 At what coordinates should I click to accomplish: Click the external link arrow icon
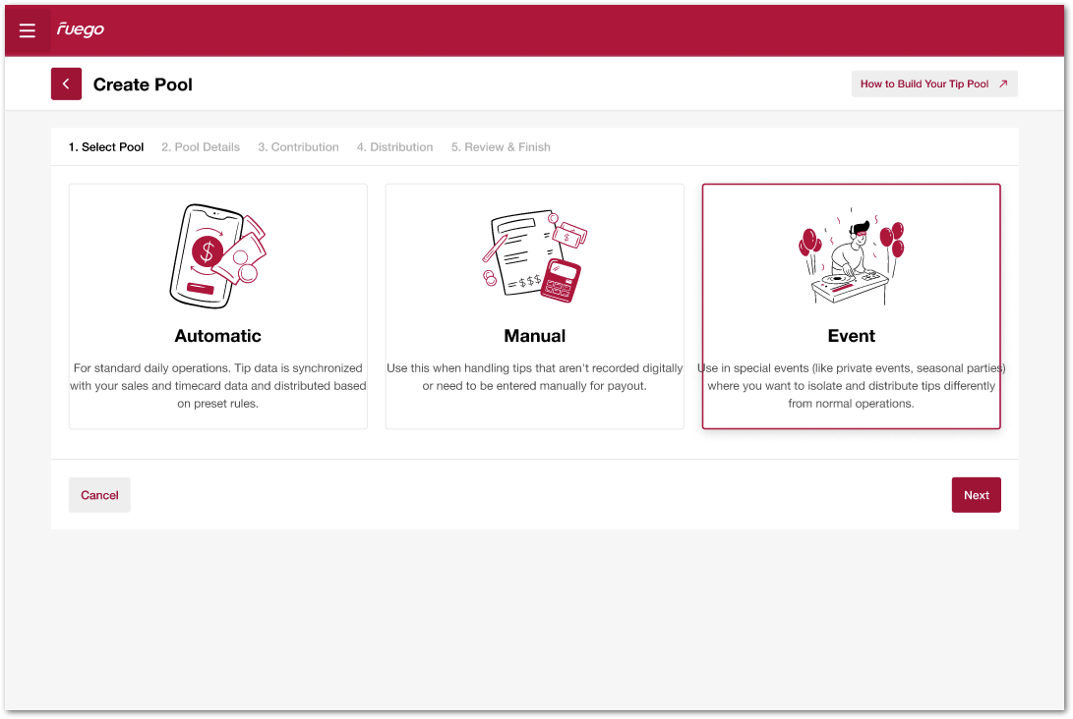[1003, 84]
